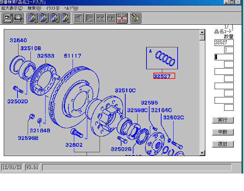Click the 11-110 to 42-010 code icon
Viewport: 244px width, 191px height.
pos(122,18)
